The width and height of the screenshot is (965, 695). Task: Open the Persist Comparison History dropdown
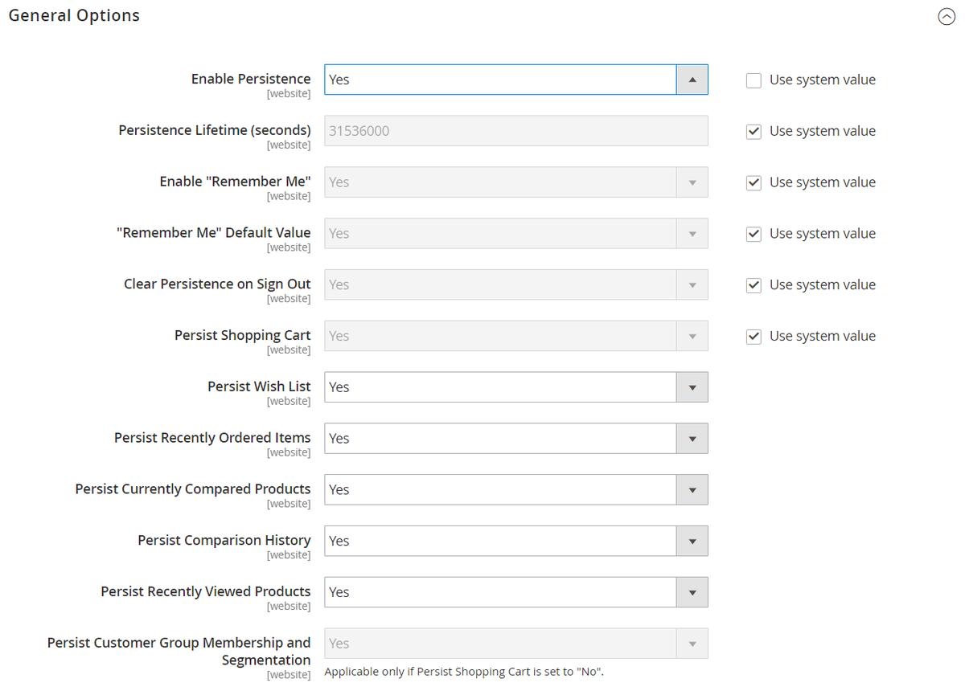click(515, 542)
